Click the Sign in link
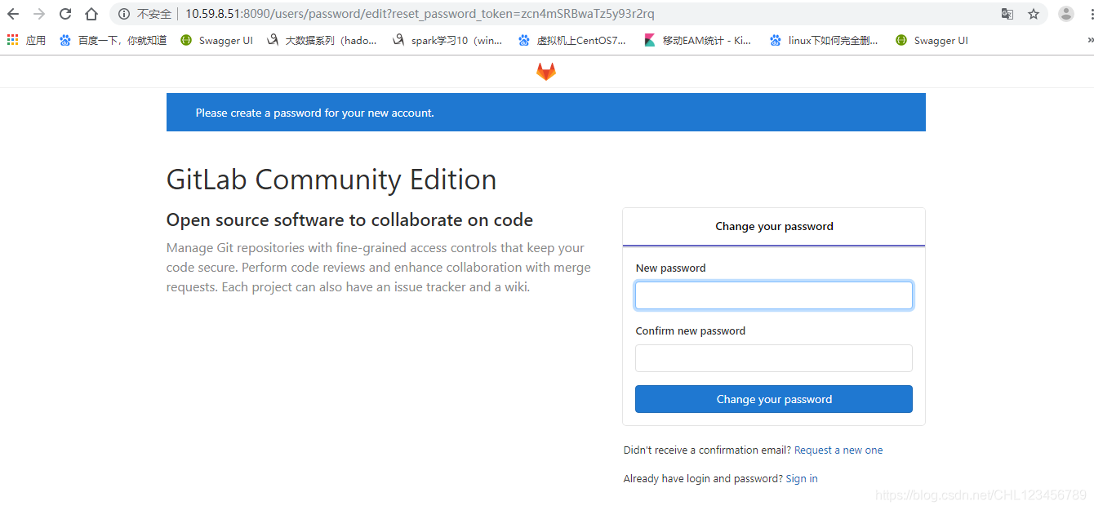The height and width of the screenshot is (510, 1094). (x=802, y=479)
